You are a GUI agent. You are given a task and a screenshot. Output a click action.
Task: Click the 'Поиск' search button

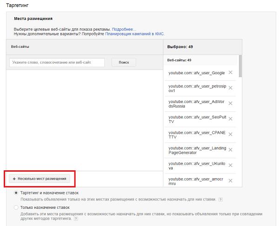tap(124, 63)
